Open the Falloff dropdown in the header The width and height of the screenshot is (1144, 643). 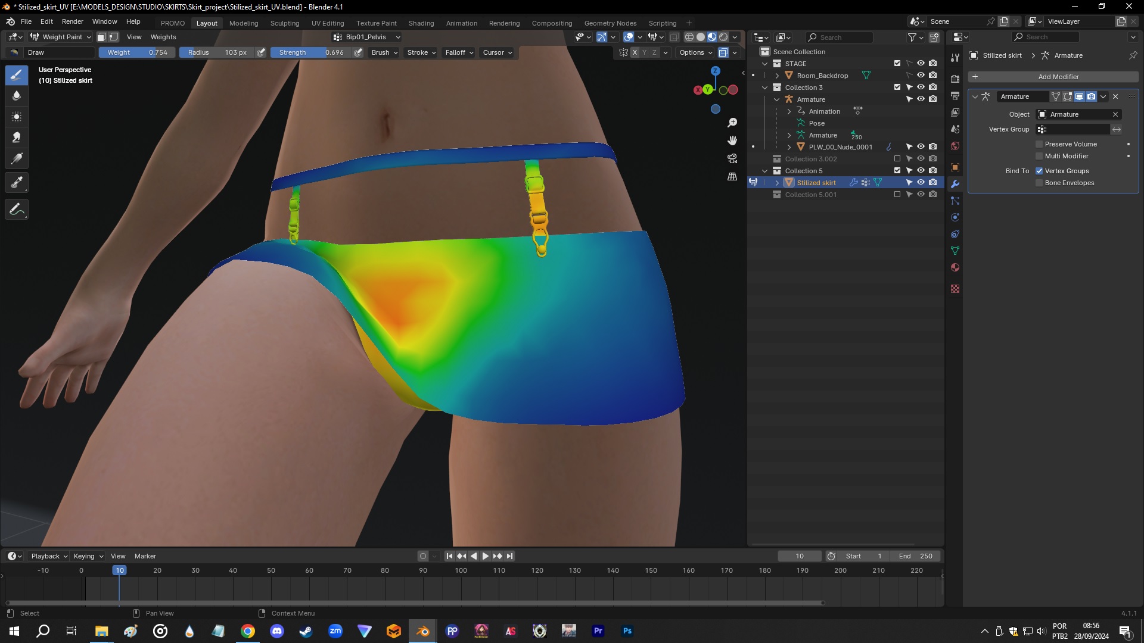tap(458, 52)
